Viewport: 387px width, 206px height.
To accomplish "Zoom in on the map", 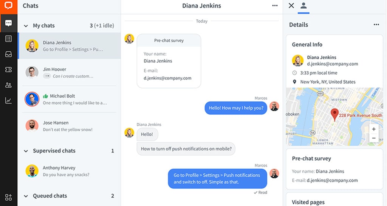I will (374, 129).
